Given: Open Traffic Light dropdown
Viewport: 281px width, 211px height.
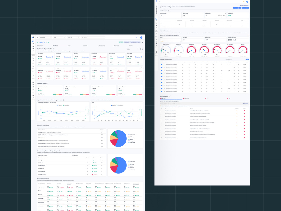Looking at the screenshot, I should tap(73, 37).
